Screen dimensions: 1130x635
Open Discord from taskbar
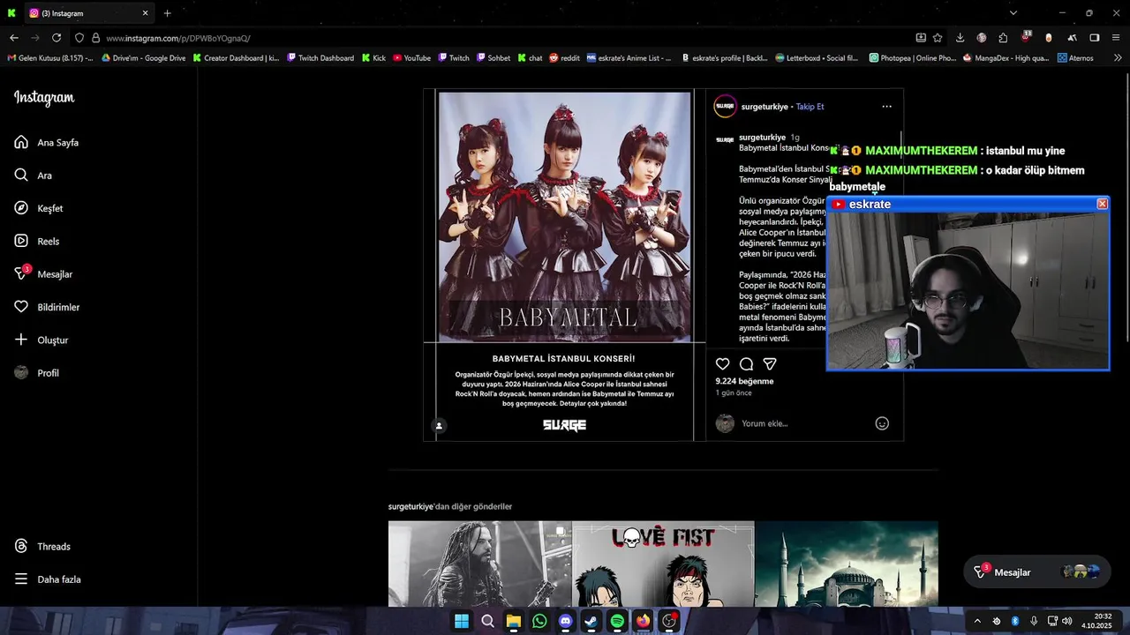565,621
